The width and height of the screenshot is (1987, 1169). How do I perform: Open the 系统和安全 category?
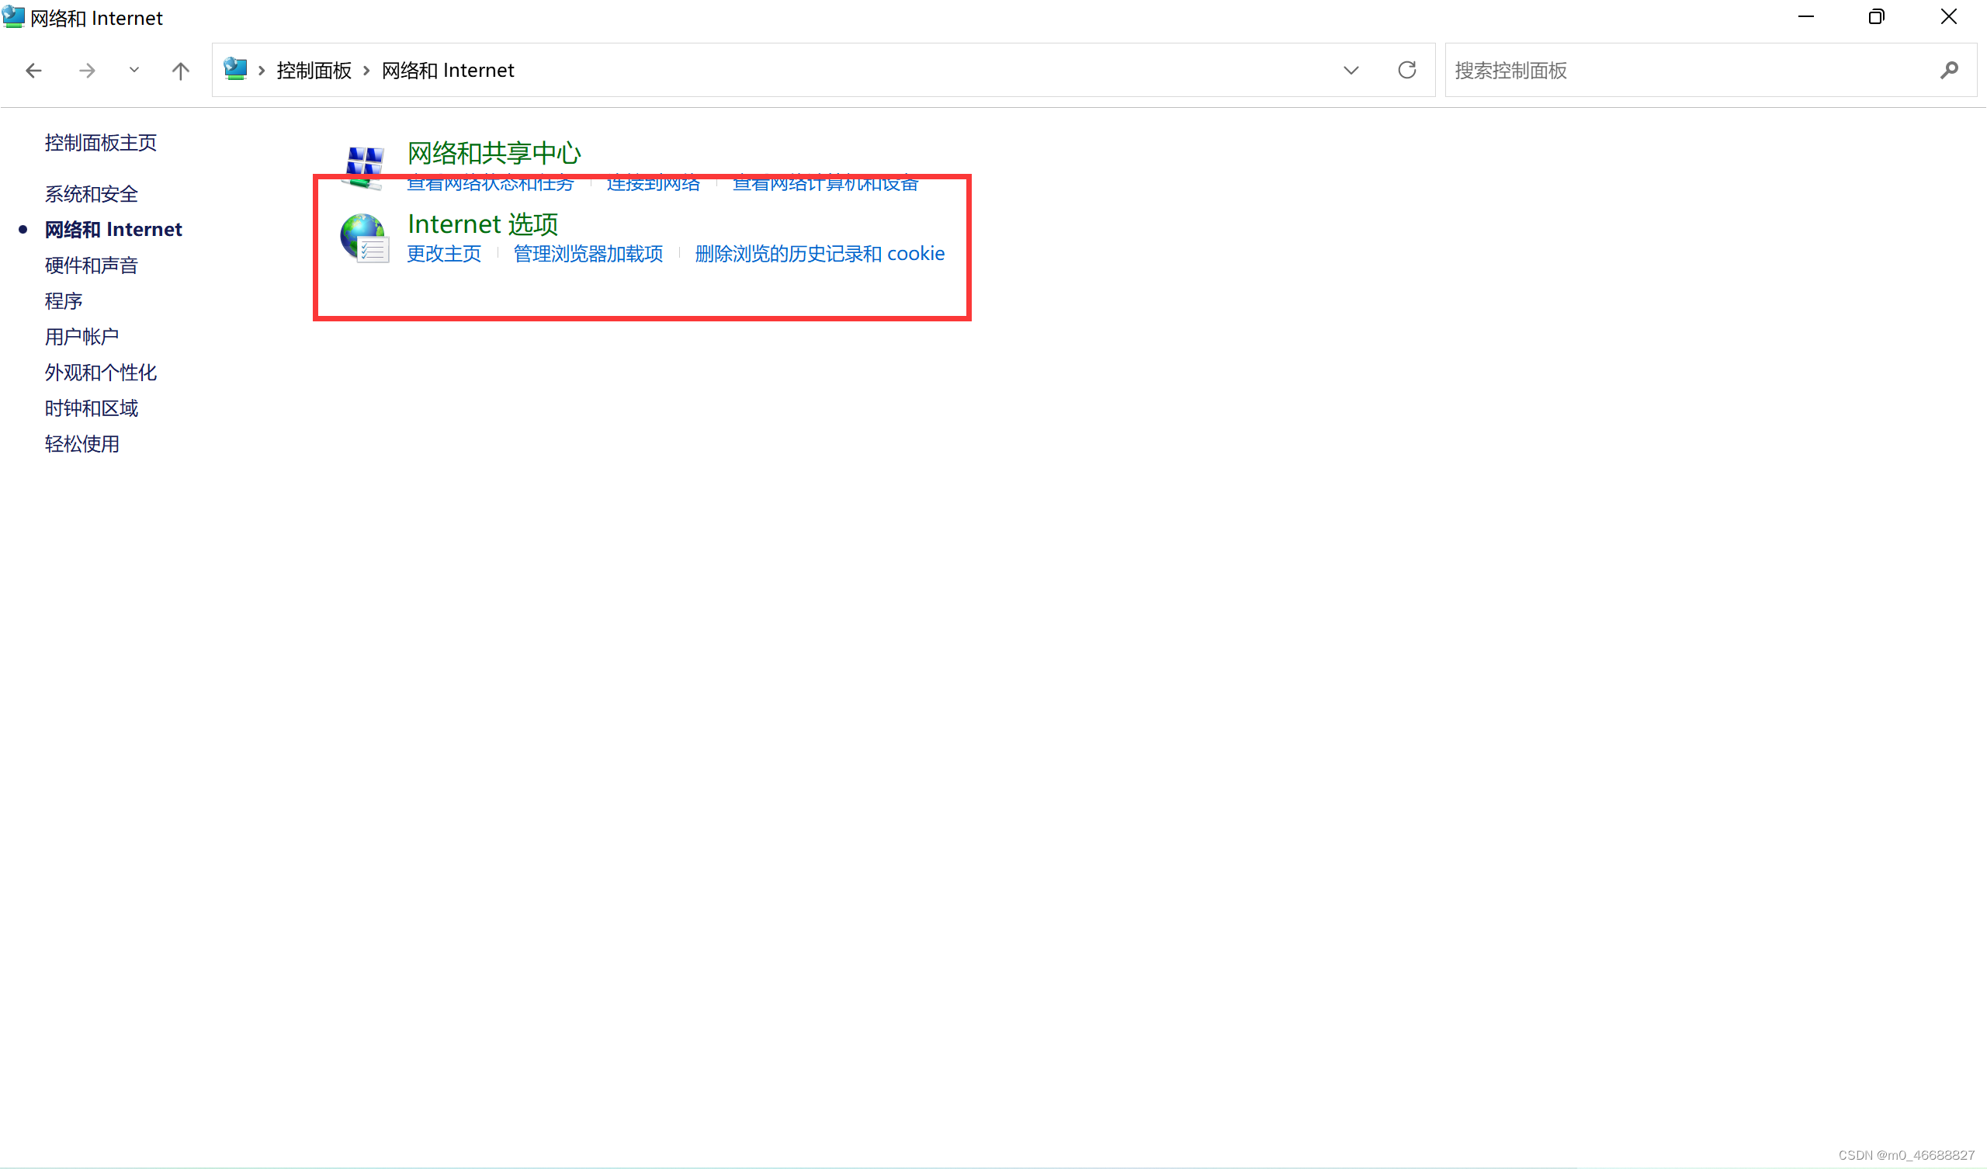click(92, 194)
